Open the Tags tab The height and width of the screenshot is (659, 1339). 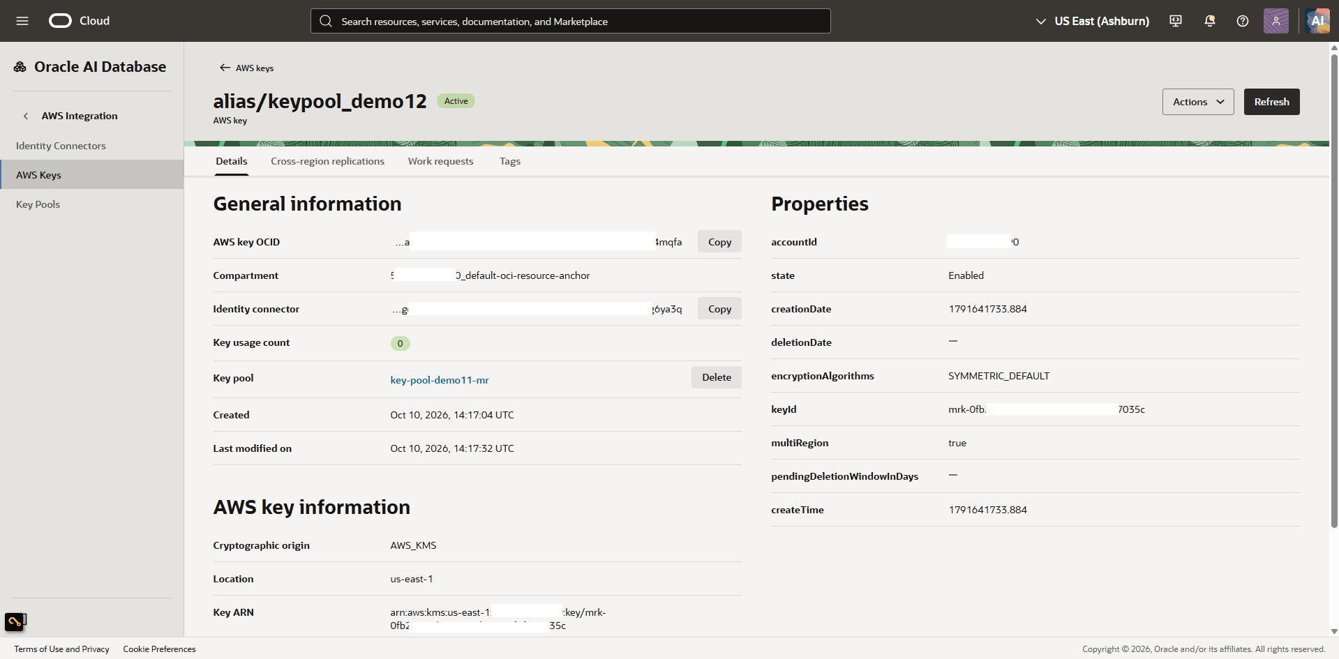[x=510, y=161]
